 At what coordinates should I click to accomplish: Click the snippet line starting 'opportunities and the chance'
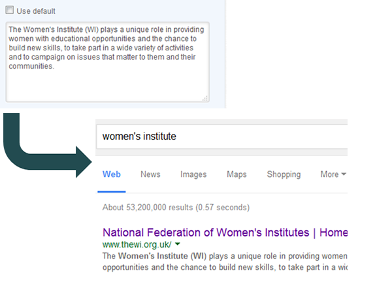pos(225,267)
